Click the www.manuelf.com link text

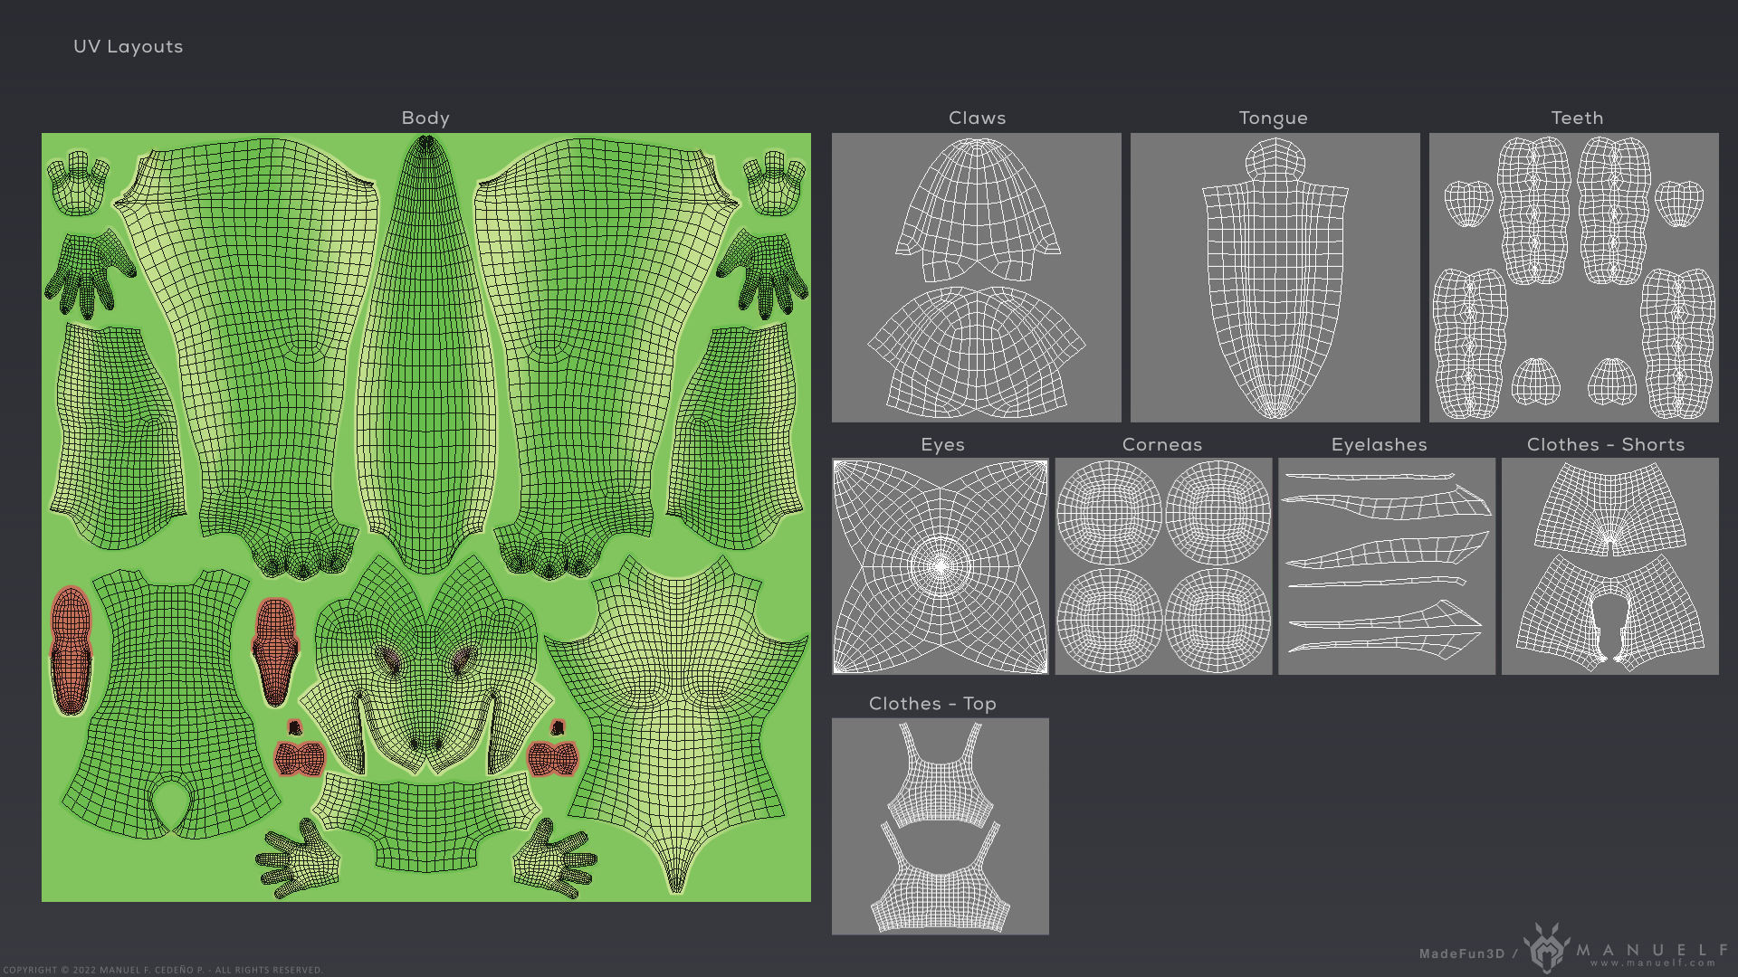click(1652, 963)
